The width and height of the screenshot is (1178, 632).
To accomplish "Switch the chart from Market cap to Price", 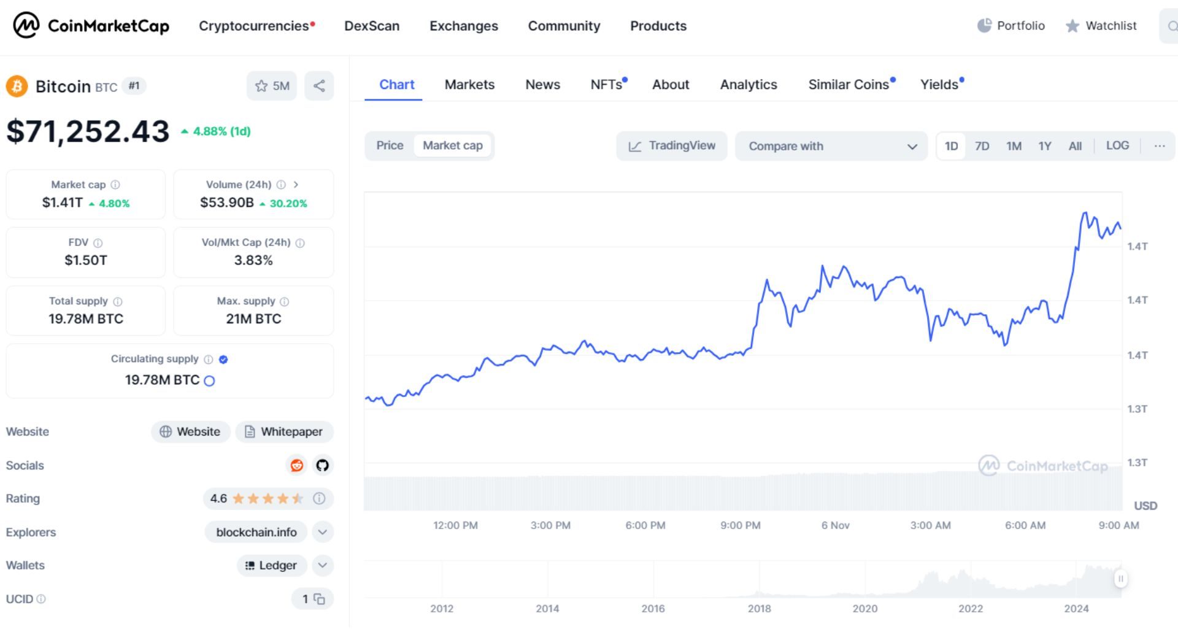I will click(x=390, y=145).
